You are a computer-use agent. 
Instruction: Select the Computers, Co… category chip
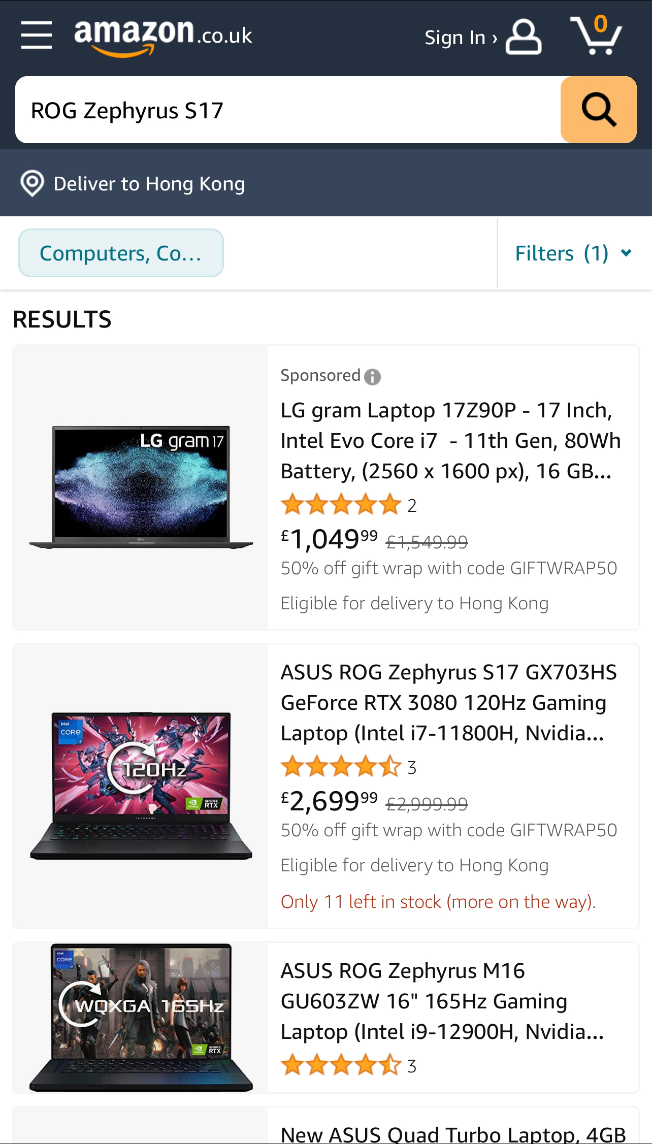point(121,253)
